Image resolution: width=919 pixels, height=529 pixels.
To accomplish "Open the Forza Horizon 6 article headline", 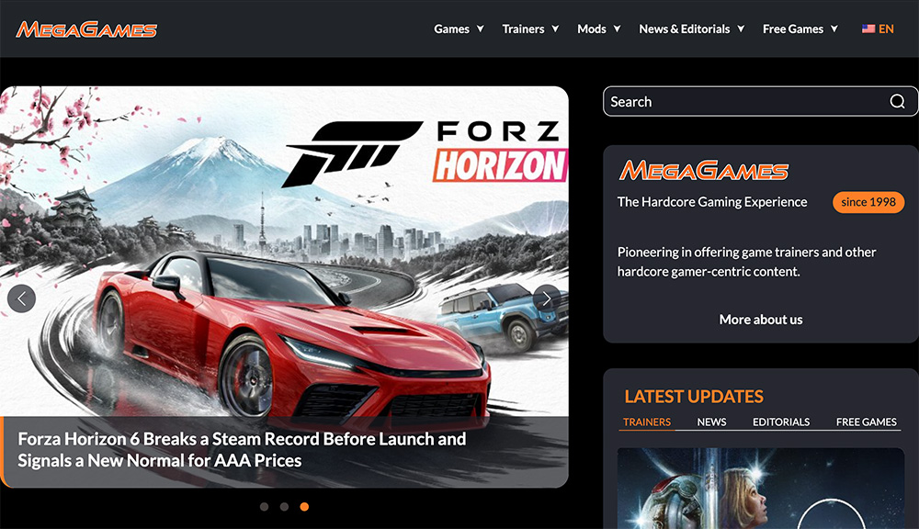I will pyautogui.click(x=242, y=449).
